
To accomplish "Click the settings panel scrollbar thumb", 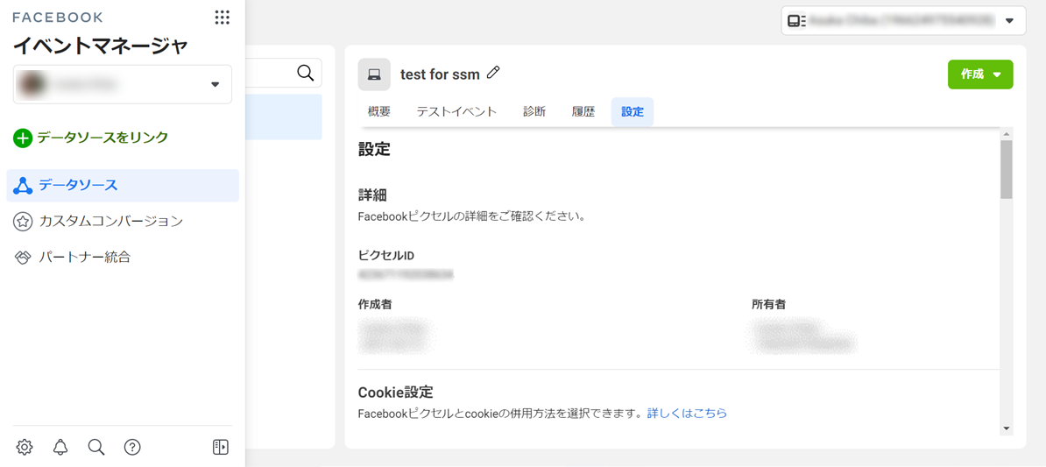I will click(x=1007, y=169).
